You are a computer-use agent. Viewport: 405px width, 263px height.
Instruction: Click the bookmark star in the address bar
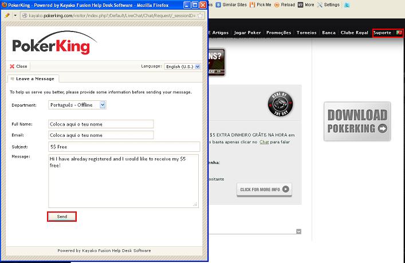(x=200, y=15)
